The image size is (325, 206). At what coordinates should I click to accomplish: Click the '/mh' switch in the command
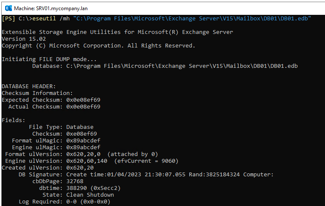pos(65,19)
